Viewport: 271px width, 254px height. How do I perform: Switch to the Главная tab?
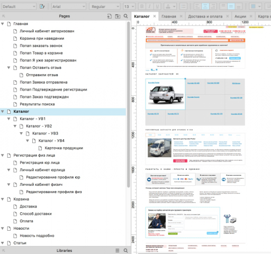tap(169, 16)
